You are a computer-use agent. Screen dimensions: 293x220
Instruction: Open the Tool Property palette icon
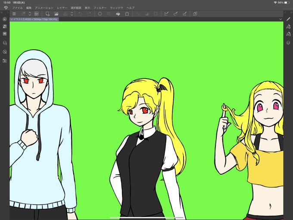(288, 34)
